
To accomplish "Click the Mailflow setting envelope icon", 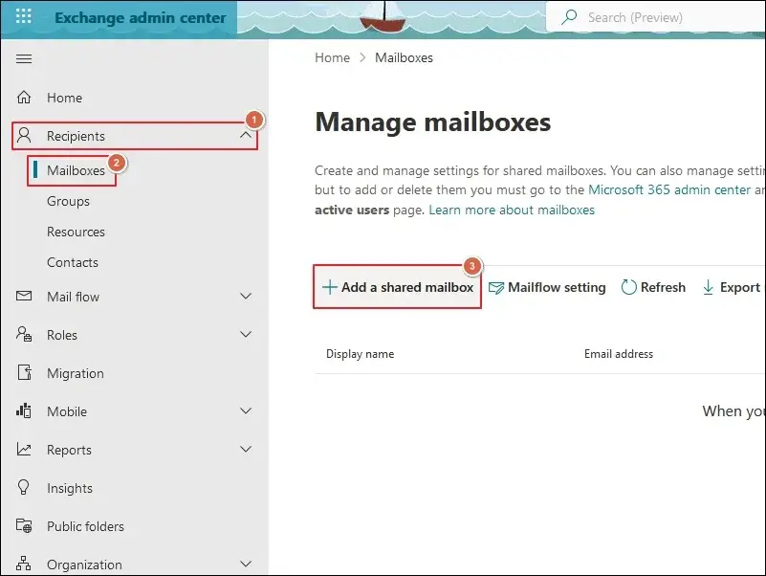I will (x=496, y=287).
